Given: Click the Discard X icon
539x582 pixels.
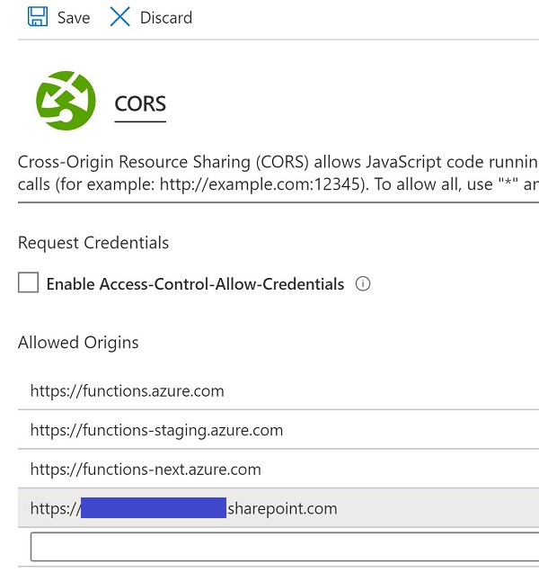Looking at the screenshot, I should pos(119,17).
